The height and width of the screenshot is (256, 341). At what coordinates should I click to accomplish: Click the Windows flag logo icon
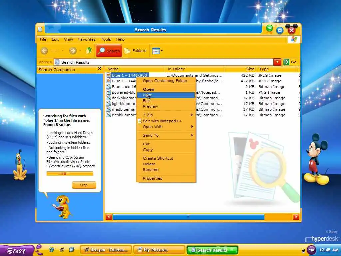pyautogui.click(x=294, y=39)
